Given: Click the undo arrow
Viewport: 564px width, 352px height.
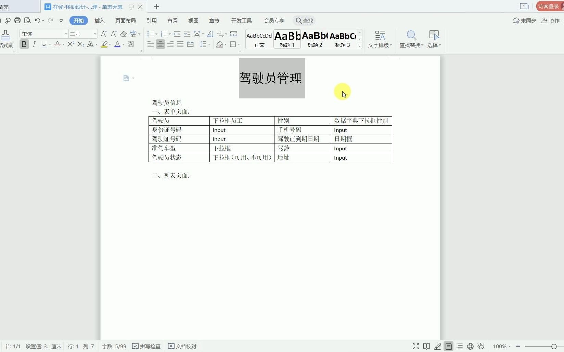Looking at the screenshot, I should coord(37,21).
